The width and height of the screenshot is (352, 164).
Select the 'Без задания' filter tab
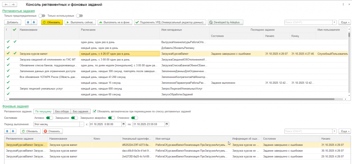(80, 111)
